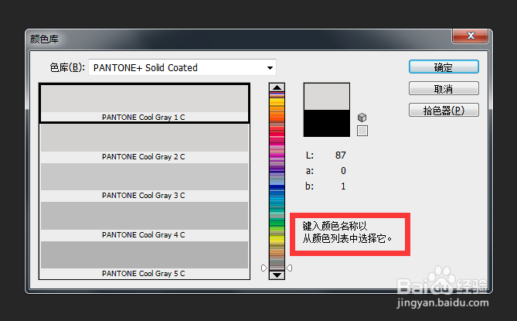Click the previous color preview (black bottom half)
The height and width of the screenshot is (321, 517).
point(327,123)
